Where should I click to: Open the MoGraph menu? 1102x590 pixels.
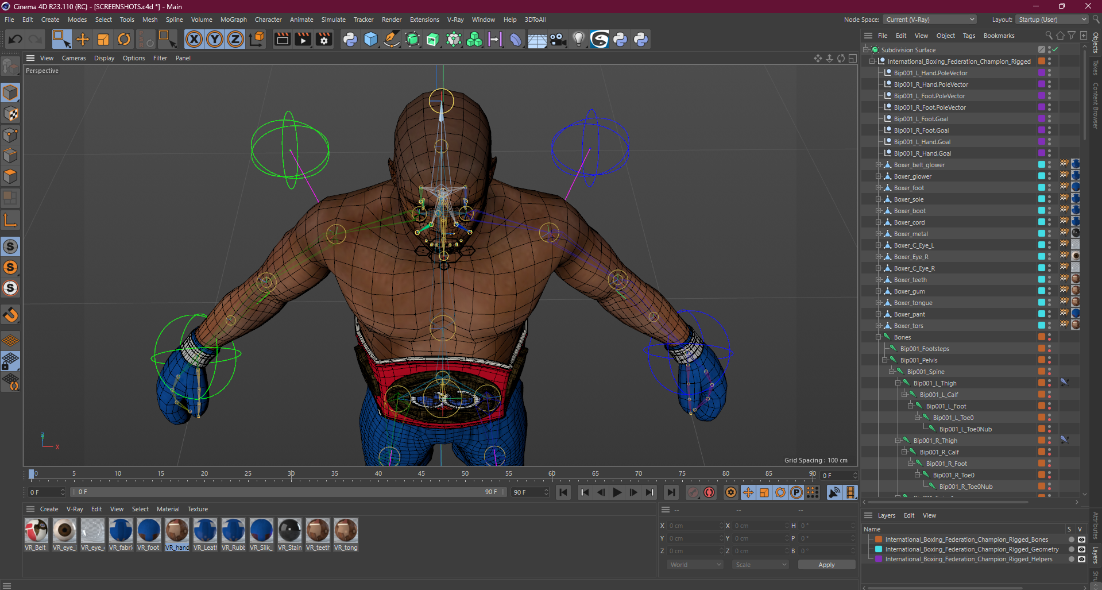(233, 20)
